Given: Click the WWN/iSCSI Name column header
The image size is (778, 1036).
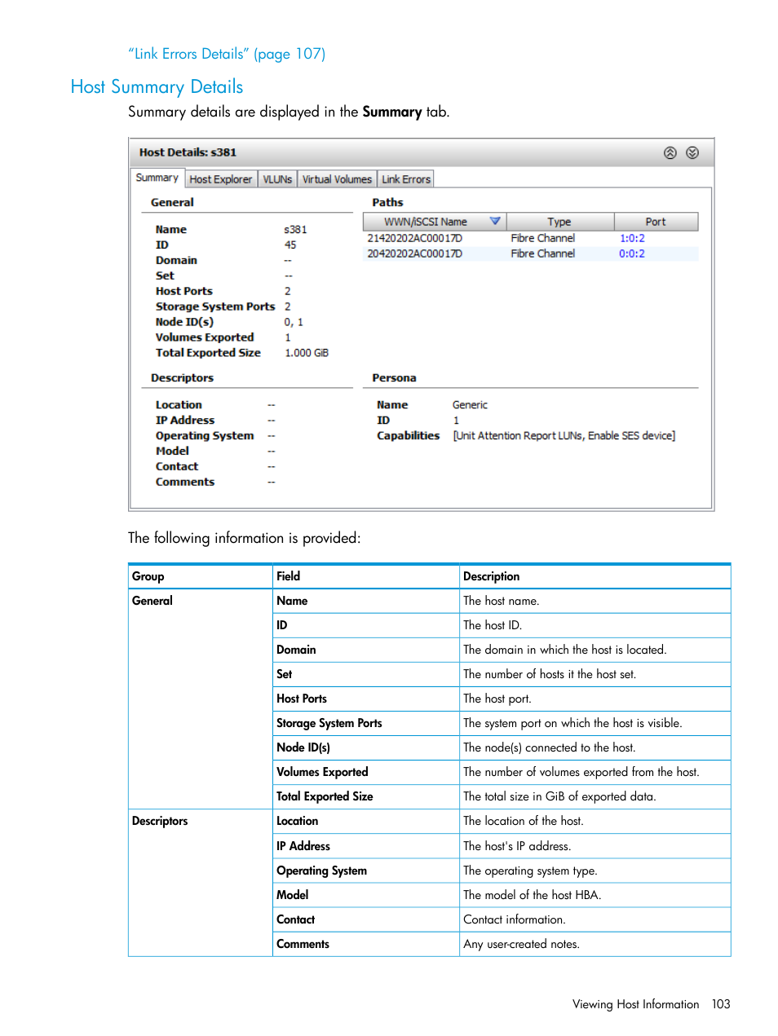Looking at the screenshot, I should pyautogui.click(x=435, y=222).
